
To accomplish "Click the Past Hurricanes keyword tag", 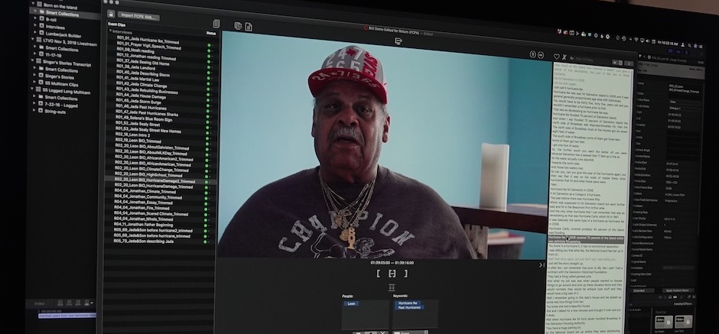I will pos(410,307).
